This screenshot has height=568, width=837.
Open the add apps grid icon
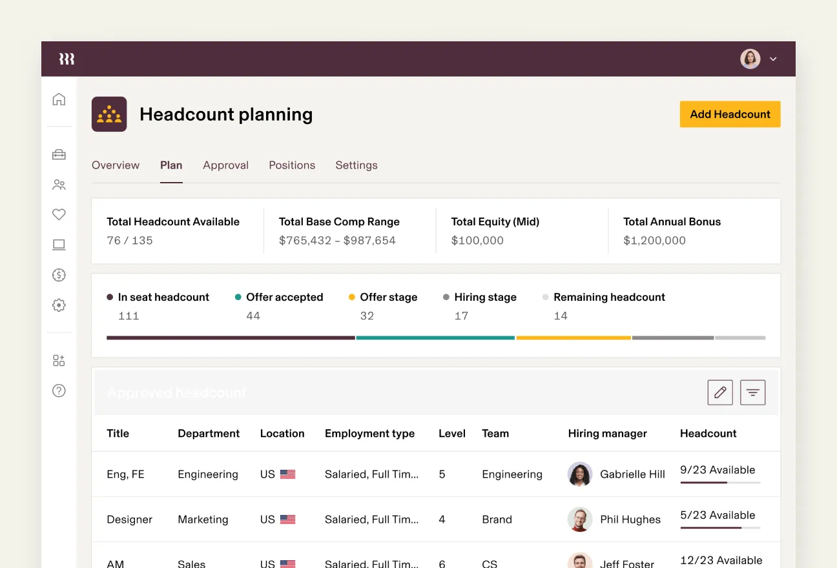click(59, 361)
